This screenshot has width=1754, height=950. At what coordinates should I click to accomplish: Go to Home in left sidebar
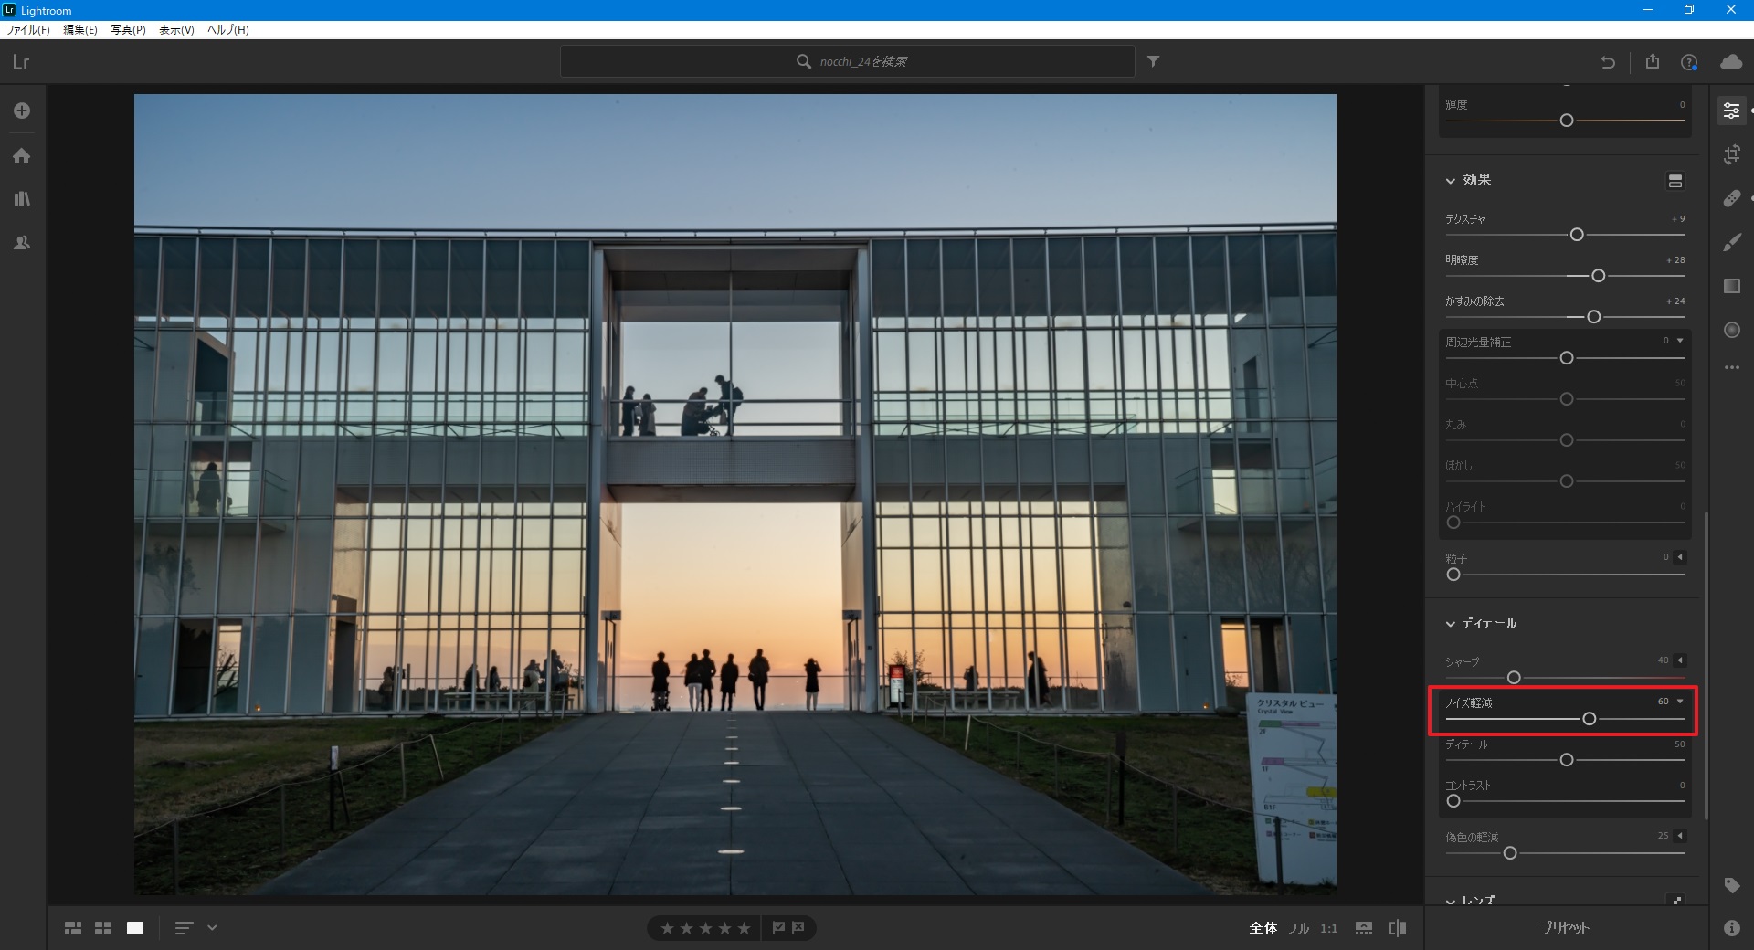(x=22, y=155)
